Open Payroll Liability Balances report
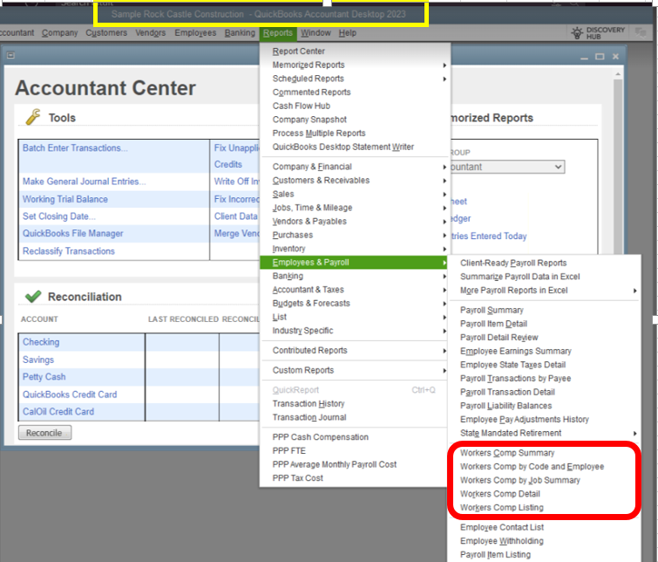Viewport: 658px width, 562px height. tap(505, 406)
